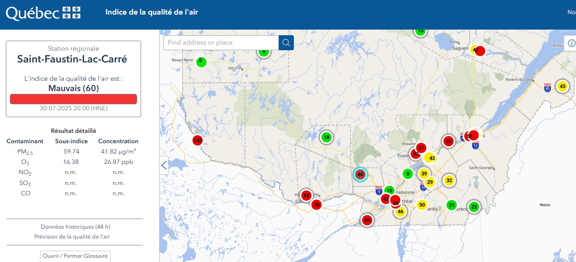Image resolution: width=576 pixels, height=262 pixels.
Task: Select the red 69 station marker
Action: [367, 220]
